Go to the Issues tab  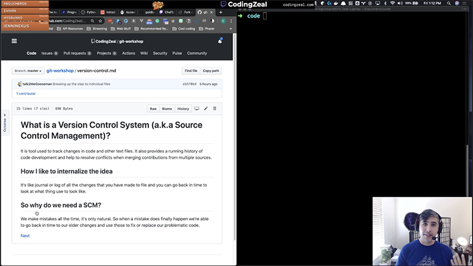(50, 53)
